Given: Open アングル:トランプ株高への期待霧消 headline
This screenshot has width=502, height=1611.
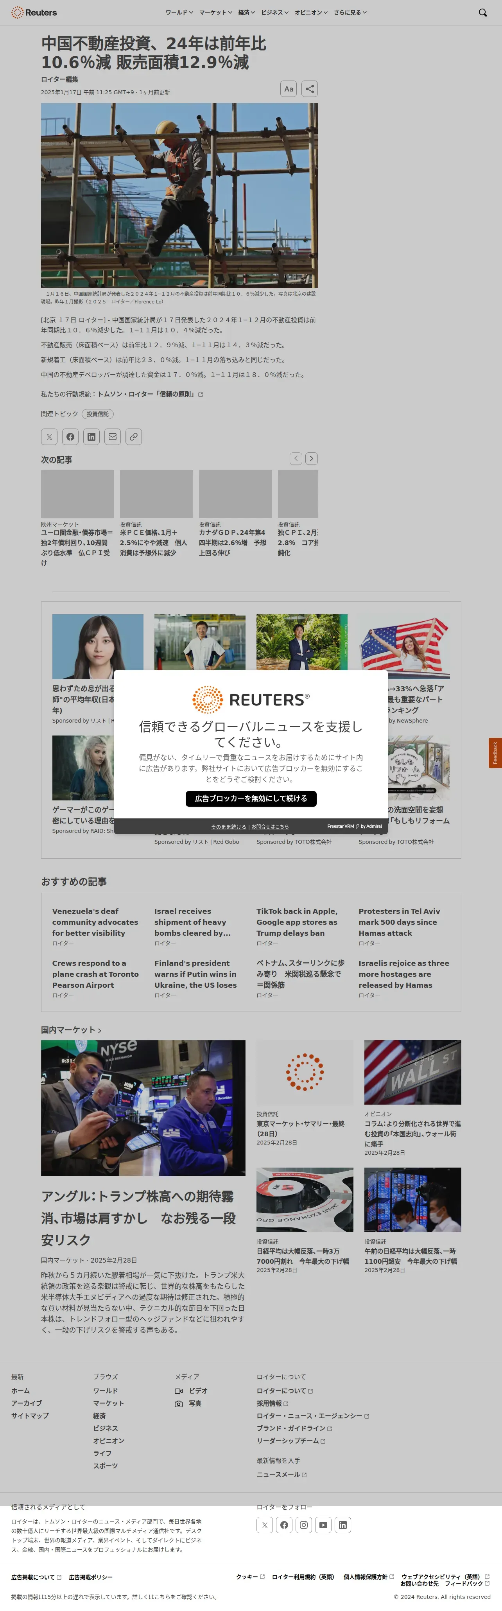Looking at the screenshot, I should coord(139,1218).
